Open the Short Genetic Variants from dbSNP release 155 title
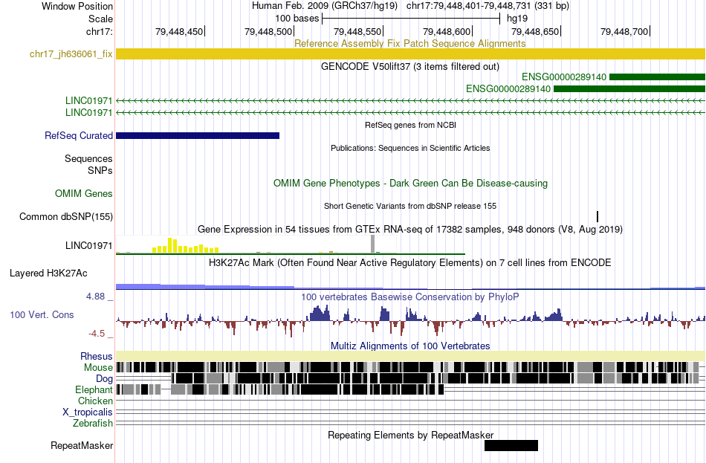Image resolution: width=706 pixels, height=463 pixels. coord(410,206)
